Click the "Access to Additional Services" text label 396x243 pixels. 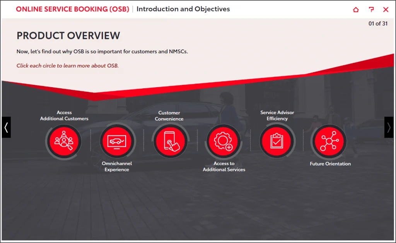click(224, 167)
